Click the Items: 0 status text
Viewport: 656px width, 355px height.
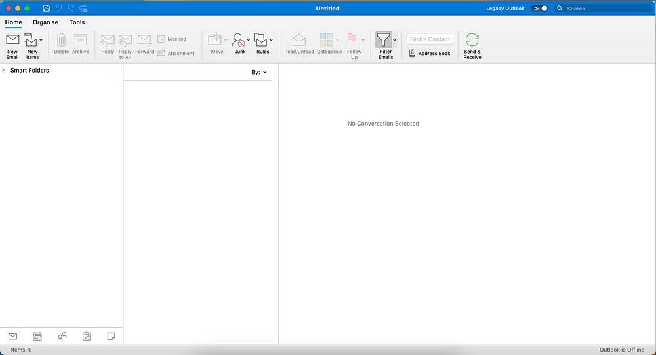point(21,350)
